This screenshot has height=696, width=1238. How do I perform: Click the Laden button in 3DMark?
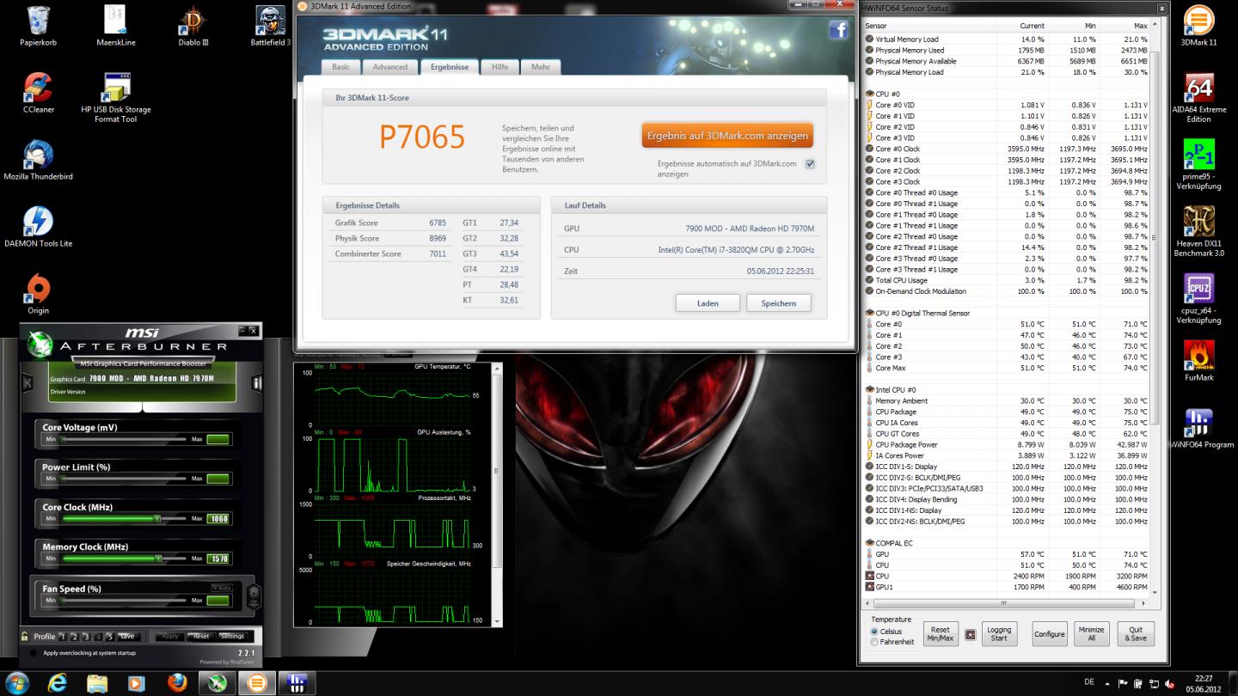tap(708, 303)
